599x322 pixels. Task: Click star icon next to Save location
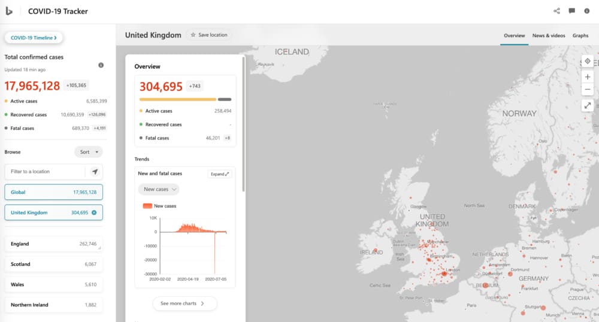point(193,35)
